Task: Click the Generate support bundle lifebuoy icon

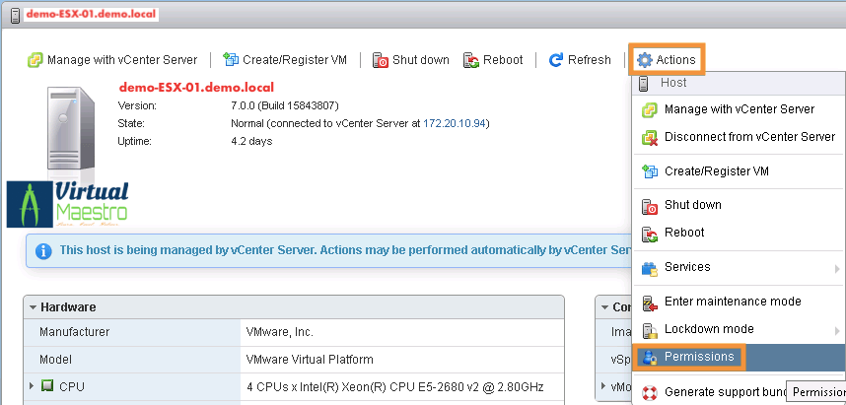Action: point(650,391)
